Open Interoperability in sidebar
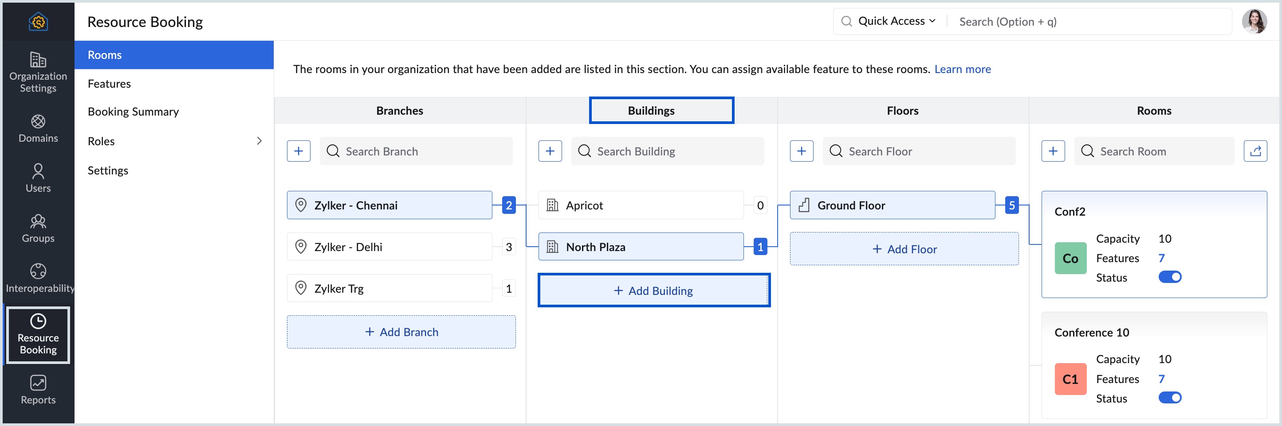This screenshot has width=1282, height=426. click(38, 279)
